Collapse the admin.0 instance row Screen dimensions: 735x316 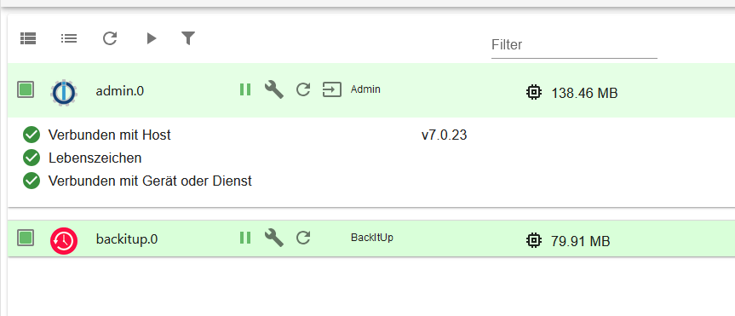click(x=371, y=90)
